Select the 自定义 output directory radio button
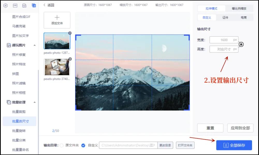Screen dimensions: 259x155 [x=83, y=145]
